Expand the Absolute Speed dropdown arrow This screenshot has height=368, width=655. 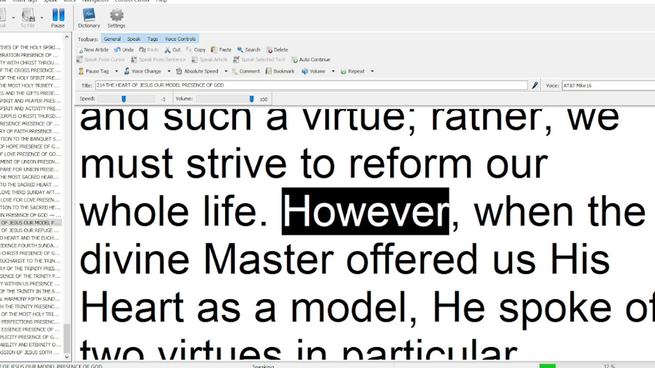[x=226, y=71]
